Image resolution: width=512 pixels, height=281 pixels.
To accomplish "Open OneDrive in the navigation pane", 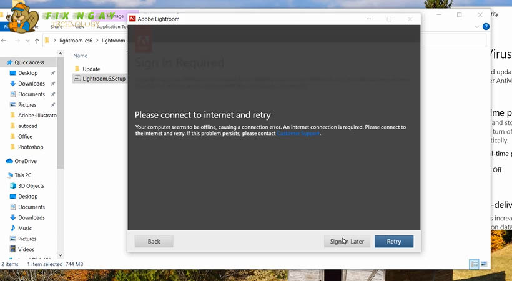I will pyautogui.click(x=26, y=161).
